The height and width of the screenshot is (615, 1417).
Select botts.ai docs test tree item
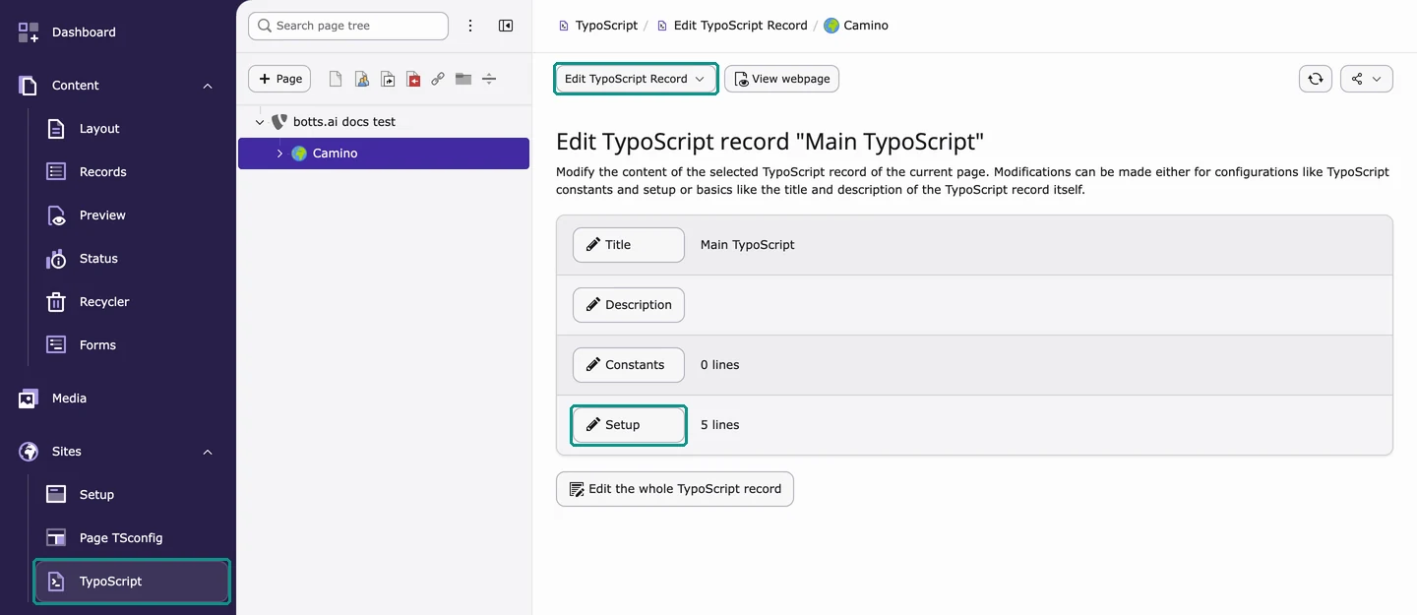[344, 122]
